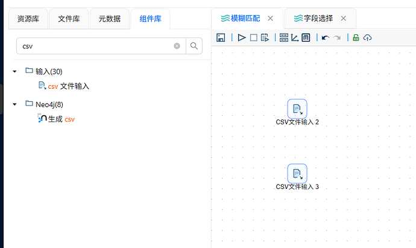Click the scheduled run calendar icon
Viewport: 416px width, 248px height.
[x=265, y=37]
